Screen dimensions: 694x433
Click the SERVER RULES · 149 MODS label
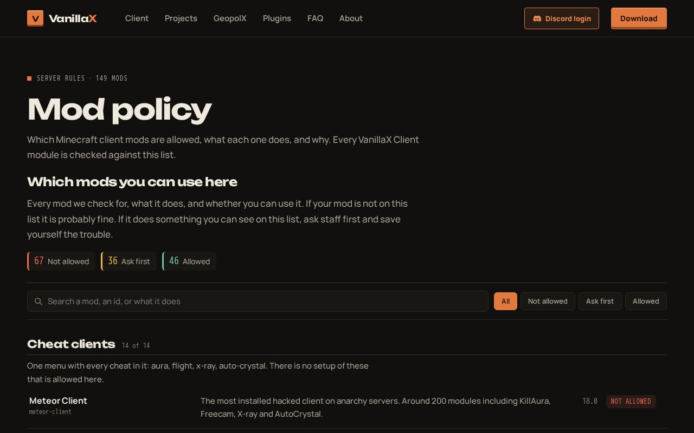click(x=82, y=78)
